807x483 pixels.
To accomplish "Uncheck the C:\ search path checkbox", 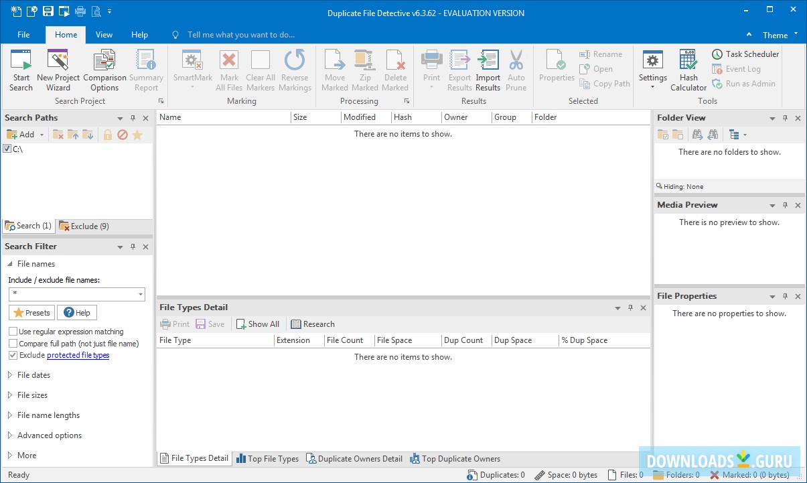I will 7,149.
